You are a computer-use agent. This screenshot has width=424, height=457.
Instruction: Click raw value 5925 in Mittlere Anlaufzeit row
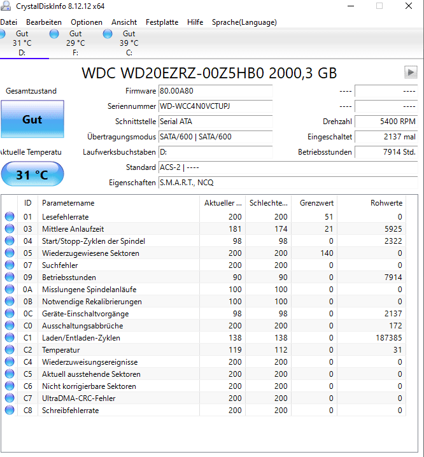[393, 229]
